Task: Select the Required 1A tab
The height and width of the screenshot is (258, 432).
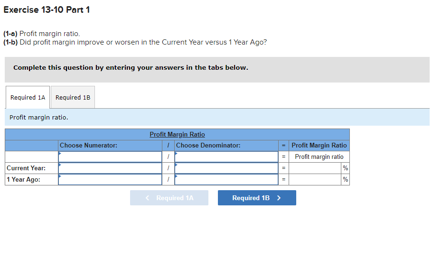Action: coord(28,97)
